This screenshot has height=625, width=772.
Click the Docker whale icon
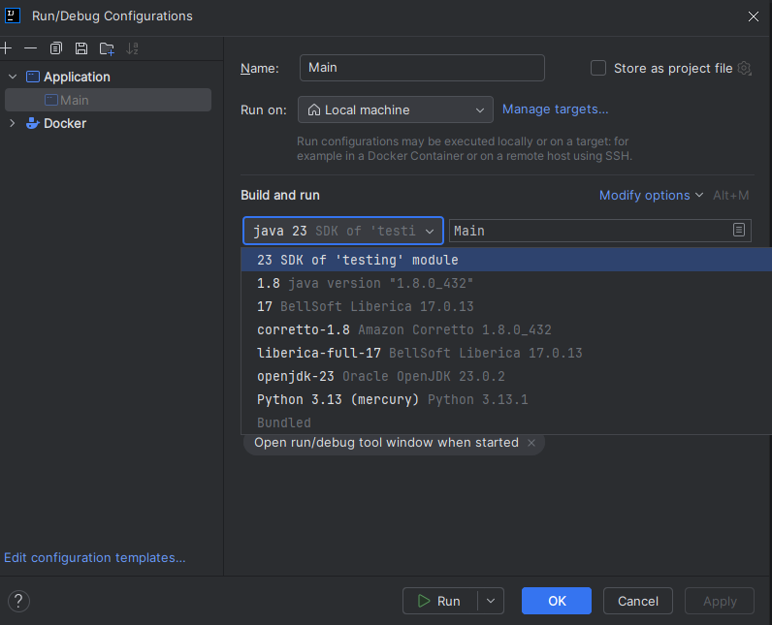pos(33,123)
